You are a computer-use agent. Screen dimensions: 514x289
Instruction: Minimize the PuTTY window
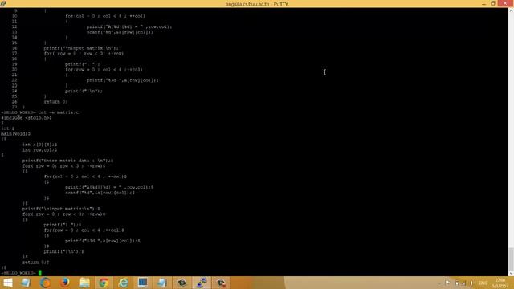[483, 3]
